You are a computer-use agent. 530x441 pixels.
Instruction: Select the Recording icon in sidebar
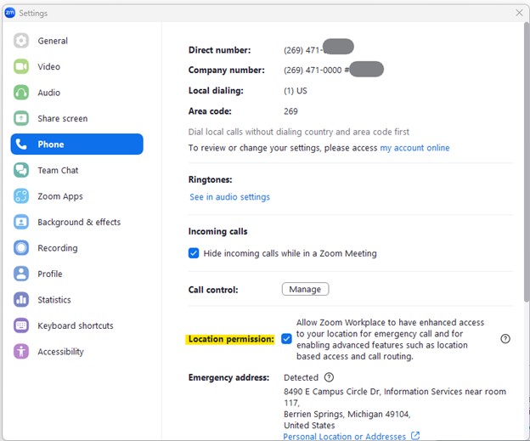[21, 248]
